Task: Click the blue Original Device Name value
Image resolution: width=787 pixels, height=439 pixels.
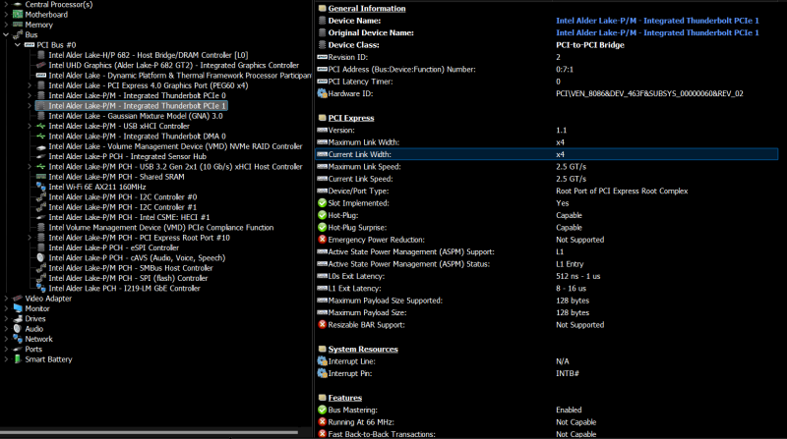Action: 657,32
